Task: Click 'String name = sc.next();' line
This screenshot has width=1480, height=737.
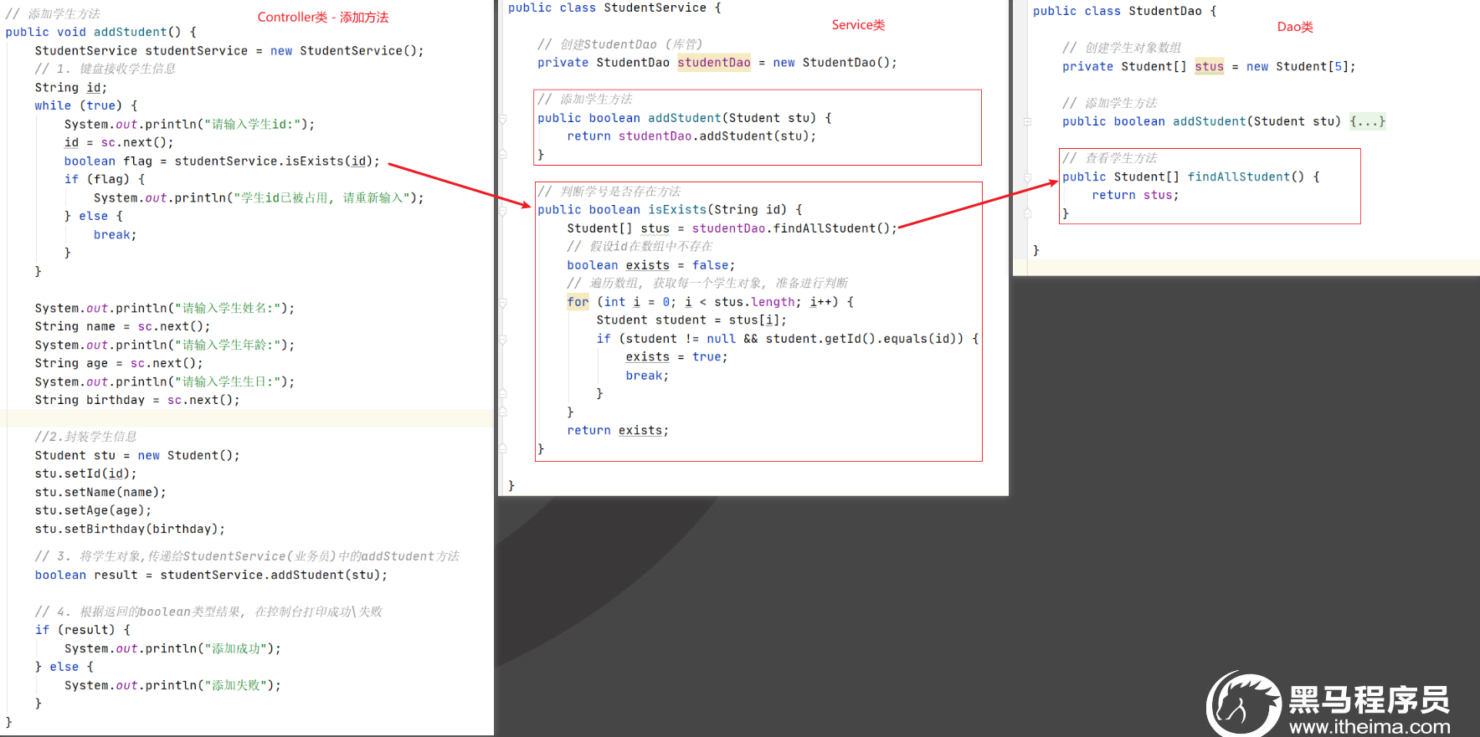Action: (x=123, y=327)
